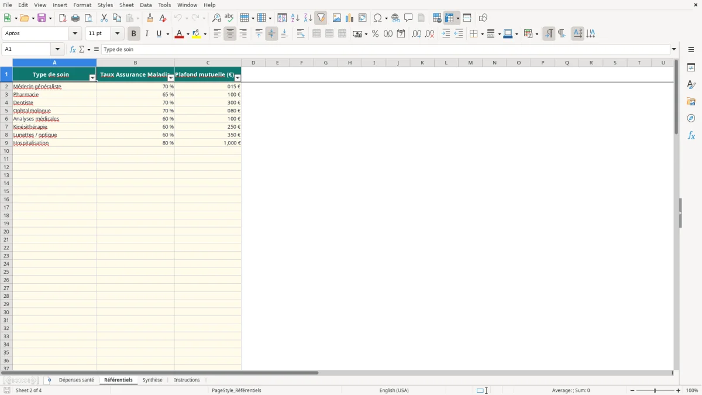Viewport: 702px width, 395px height.
Task: Expand the Borders dropdown arrow
Action: pos(481,34)
